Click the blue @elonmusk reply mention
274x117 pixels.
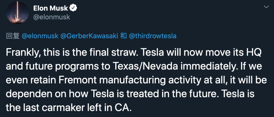point(40,36)
